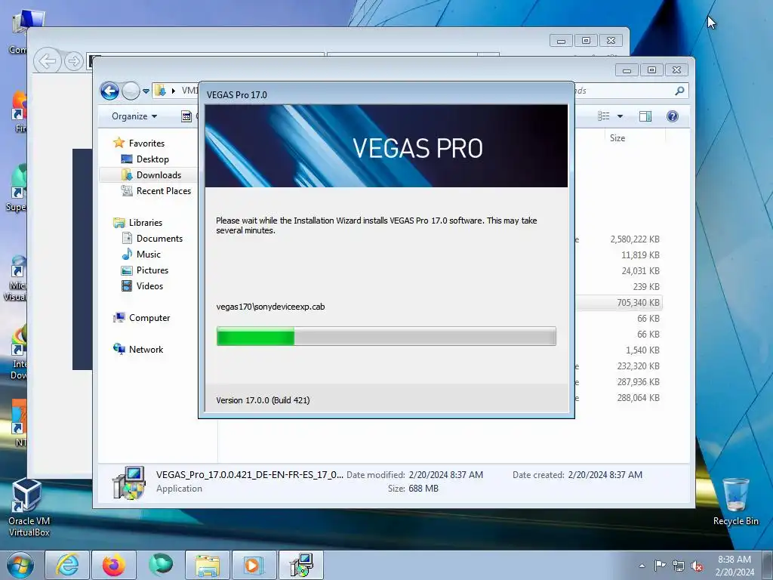
Task: Click the 287,936 KB size cell
Action: (x=638, y=381)
